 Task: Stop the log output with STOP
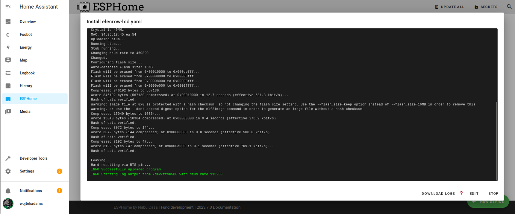[x=493, y=193]
